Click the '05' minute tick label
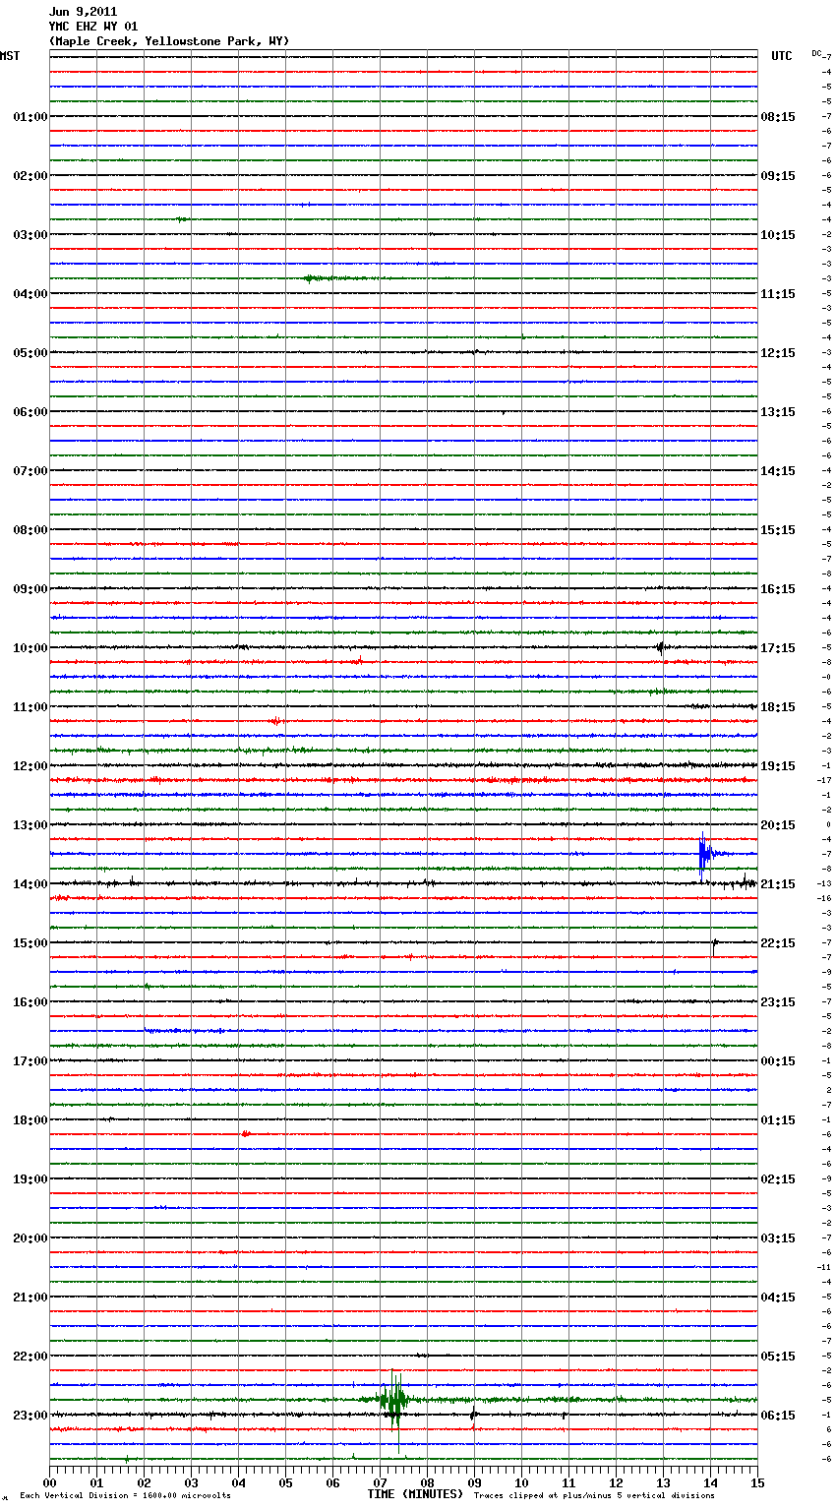 click(x=285, y=1482)
